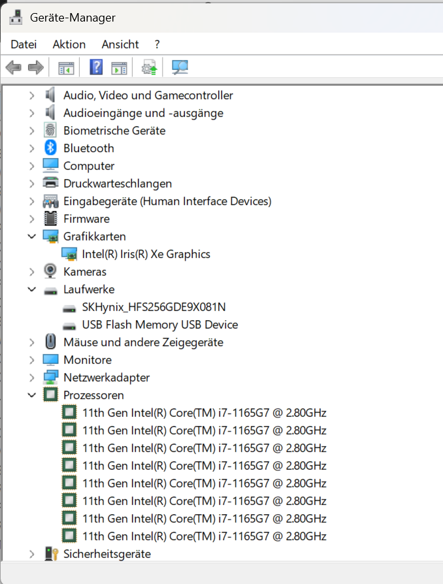Click the update driver toolbar icon
Viewport: 443px width, 584px height.
tap(149, 68)
